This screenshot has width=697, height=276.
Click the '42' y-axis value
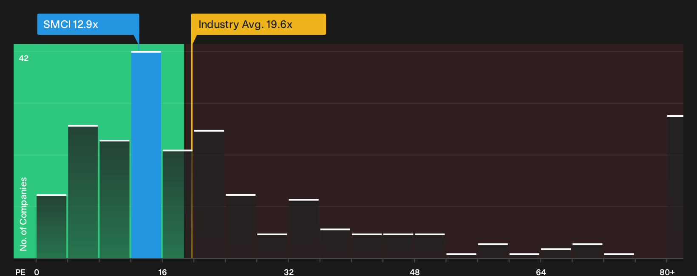pos(24,58)
